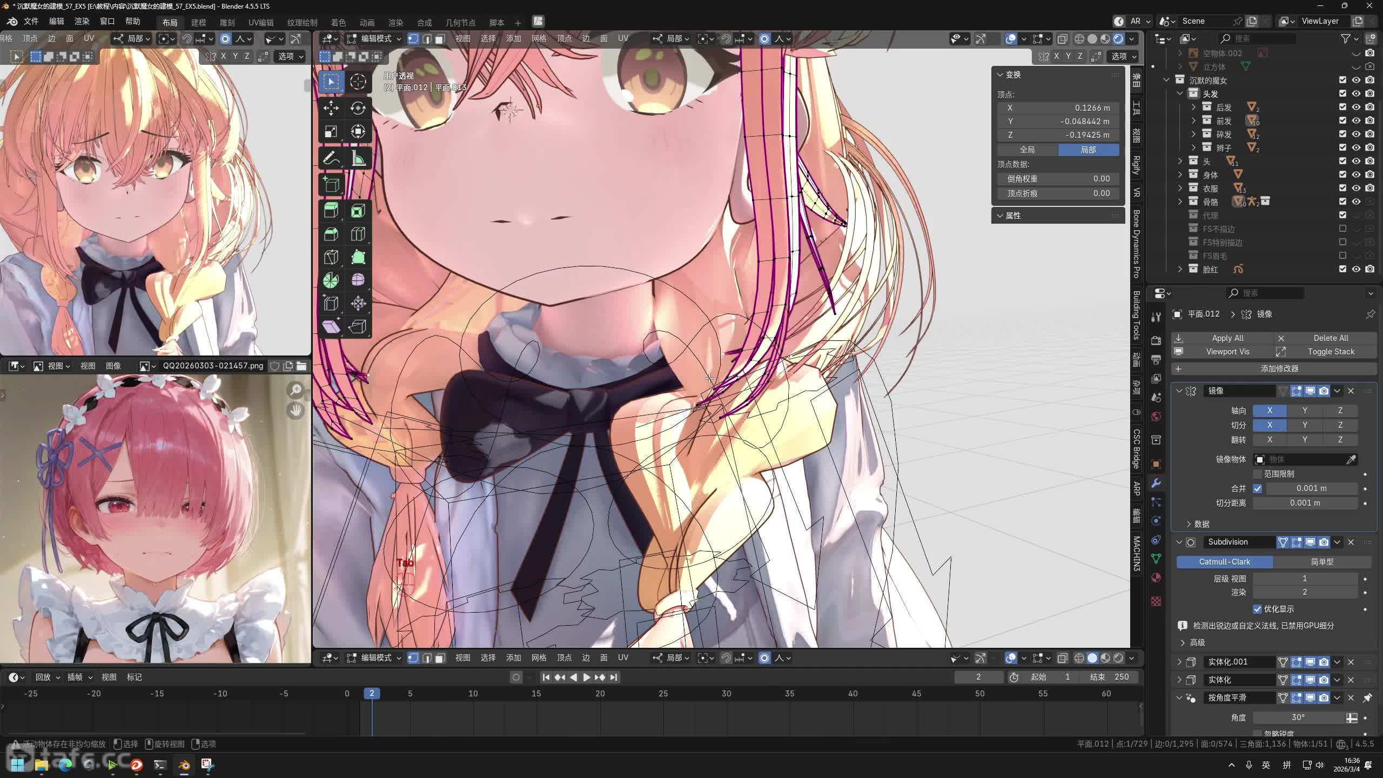The height and width of the screenshot is (778, 1383).
Task: Switch to the UV编辑 workspace tab
Action: tap(260, 23)
